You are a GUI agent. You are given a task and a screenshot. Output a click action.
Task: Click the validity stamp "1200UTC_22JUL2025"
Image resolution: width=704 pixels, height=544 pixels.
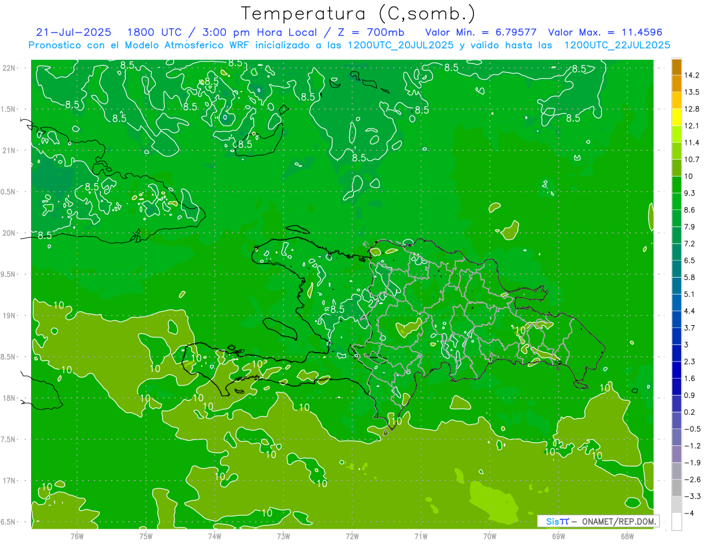click(617, 45)
